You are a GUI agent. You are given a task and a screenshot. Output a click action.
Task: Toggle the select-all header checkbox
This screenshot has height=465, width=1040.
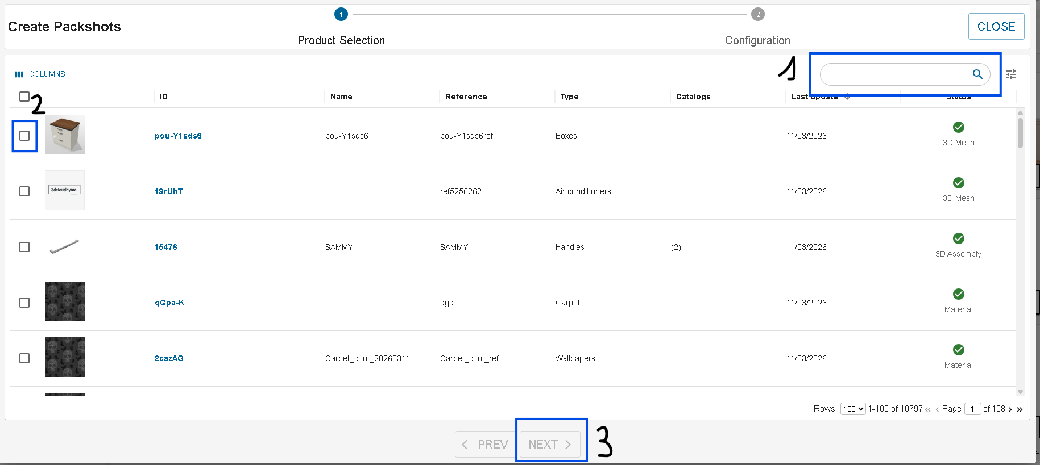[24, 97]
